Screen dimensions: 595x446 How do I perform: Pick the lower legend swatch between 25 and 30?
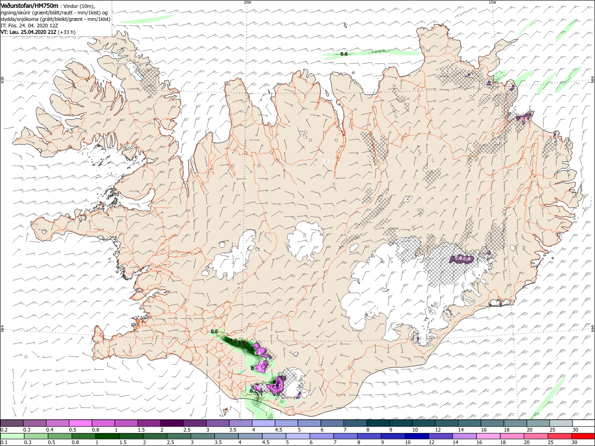(559, 436)
